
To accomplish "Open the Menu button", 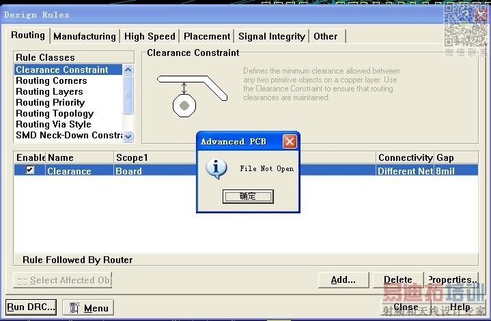I will [x=88, y=308].
